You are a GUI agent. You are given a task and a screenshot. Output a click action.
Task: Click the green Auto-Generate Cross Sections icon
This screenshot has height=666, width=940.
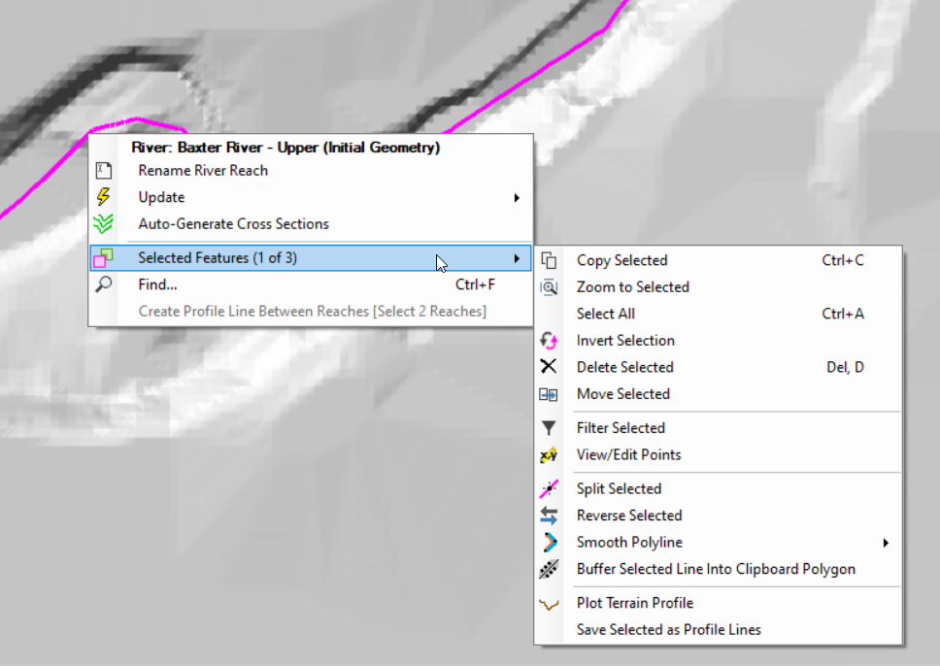103,223
